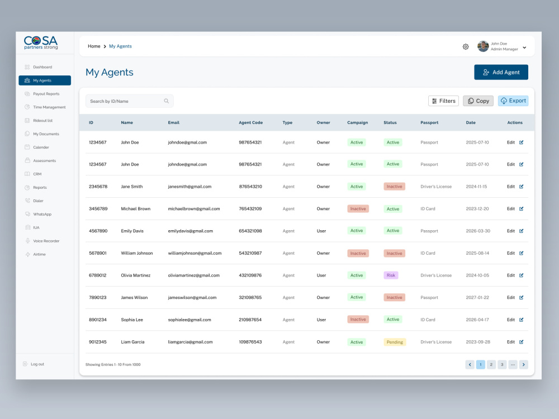Click the Agent Code column header
This screenshot has height=419, width=559.
[250, 122]
